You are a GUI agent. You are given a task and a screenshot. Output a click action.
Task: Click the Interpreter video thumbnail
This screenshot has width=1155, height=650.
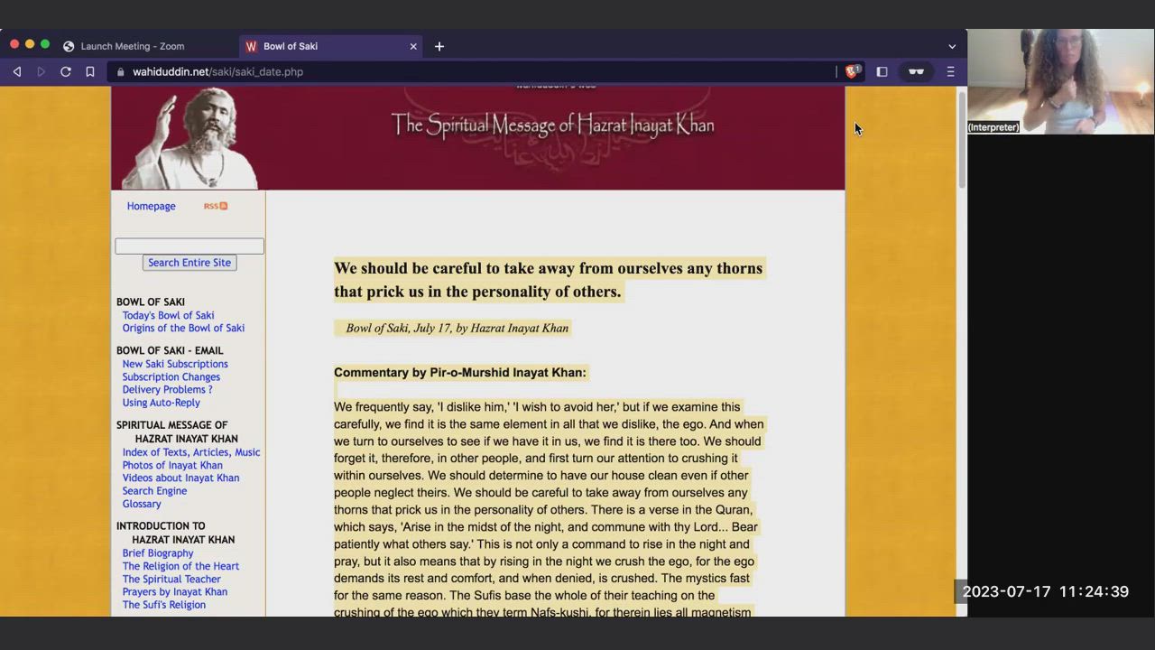pos(1060,81)
